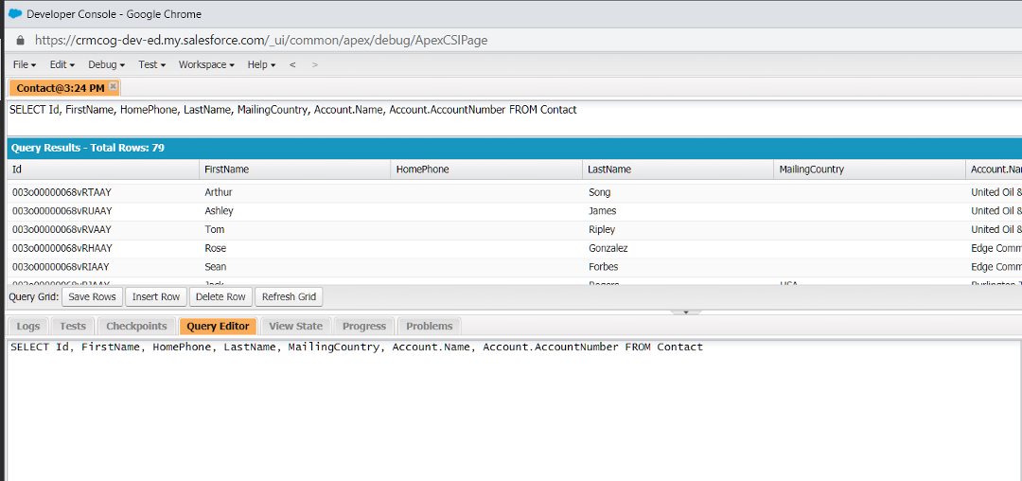
Task: Click the SOQL query text above results
Action: [293, 110]
